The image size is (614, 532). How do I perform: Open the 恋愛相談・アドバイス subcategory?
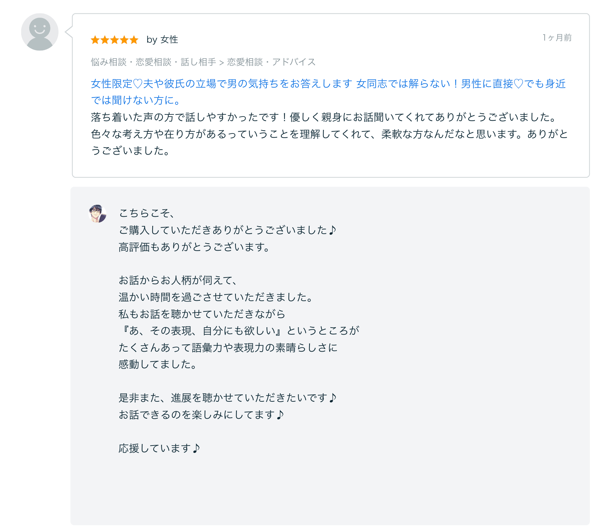point(271,62)
